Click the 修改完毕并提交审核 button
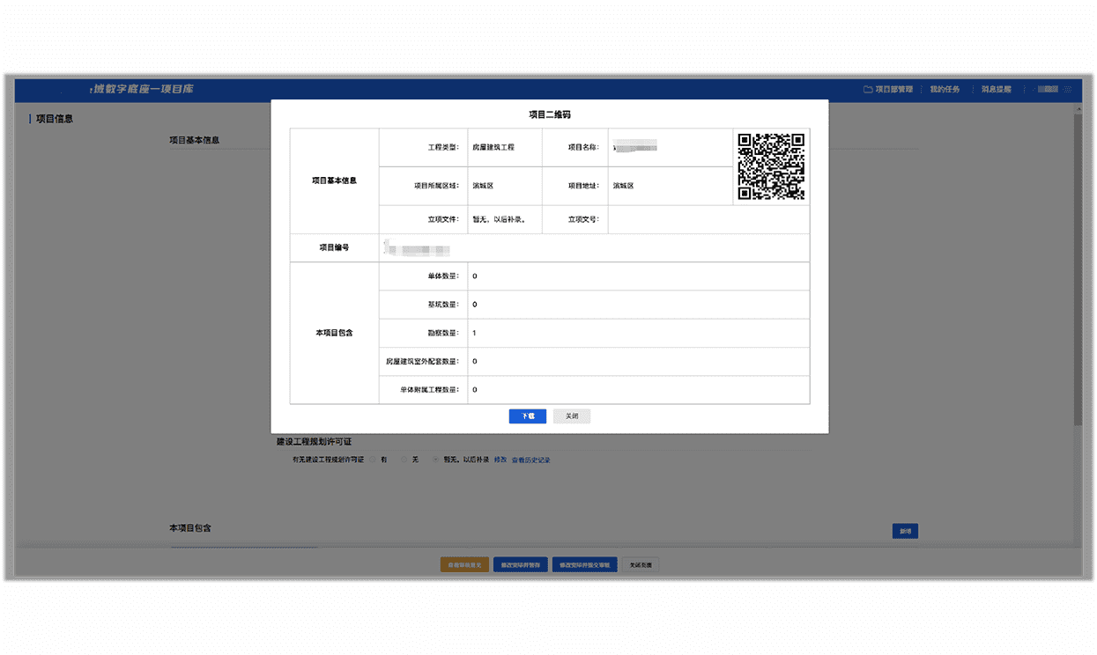This screenshot has width=1097, height=655. pos(584,564)
